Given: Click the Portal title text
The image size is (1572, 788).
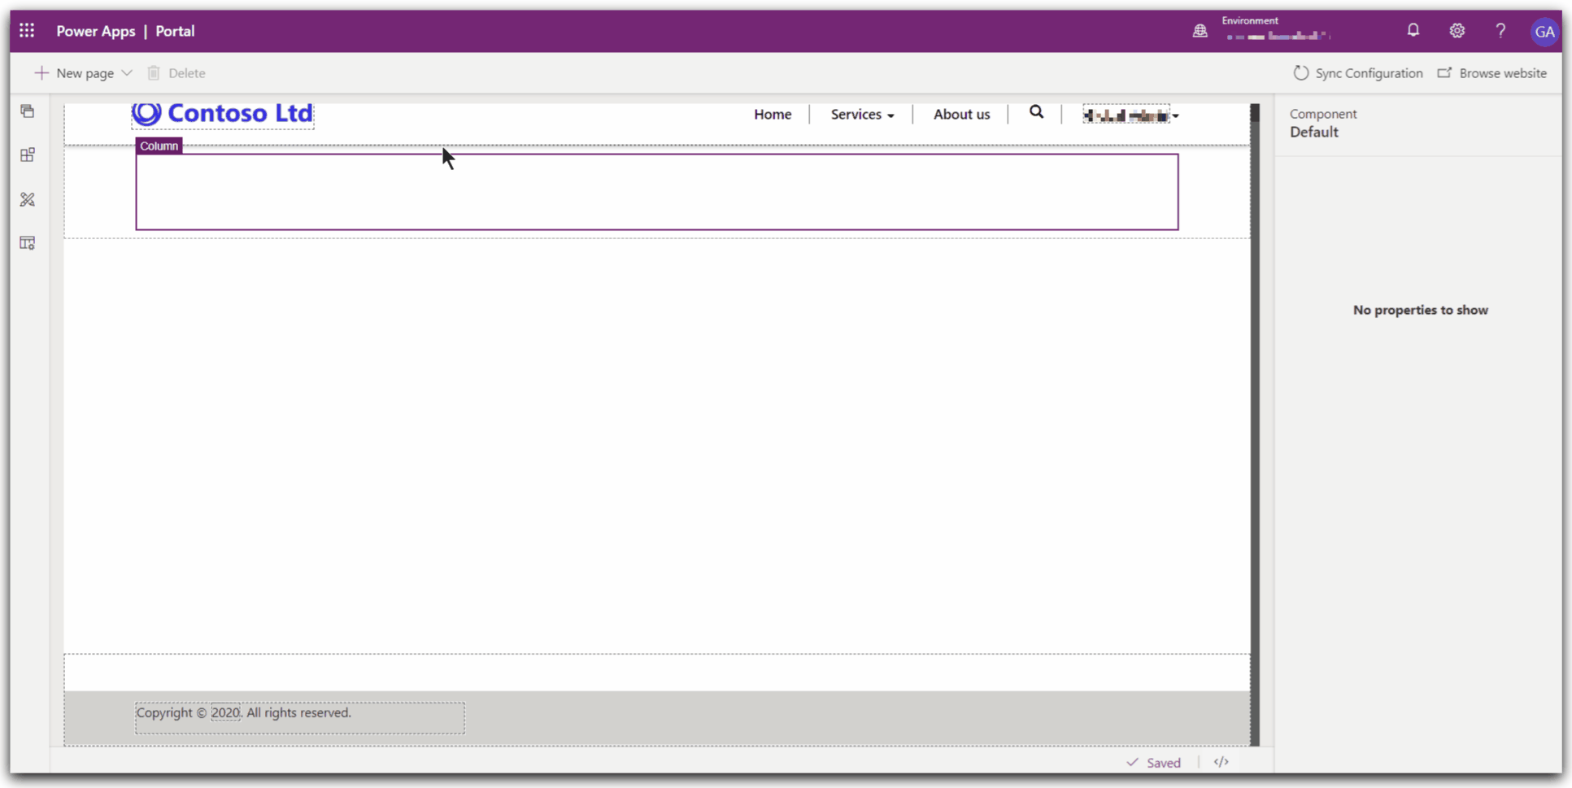Looking at the screenshot, I should coord(175,31).
